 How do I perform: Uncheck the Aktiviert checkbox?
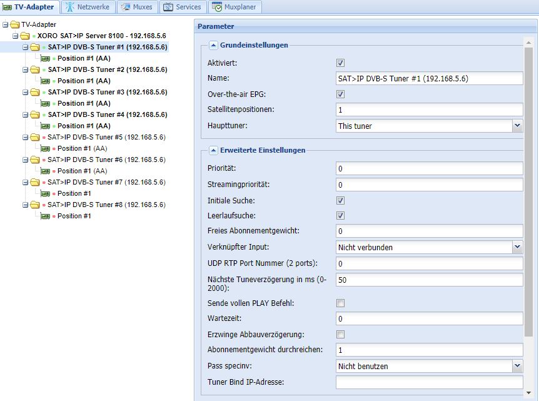click(340, 63)
